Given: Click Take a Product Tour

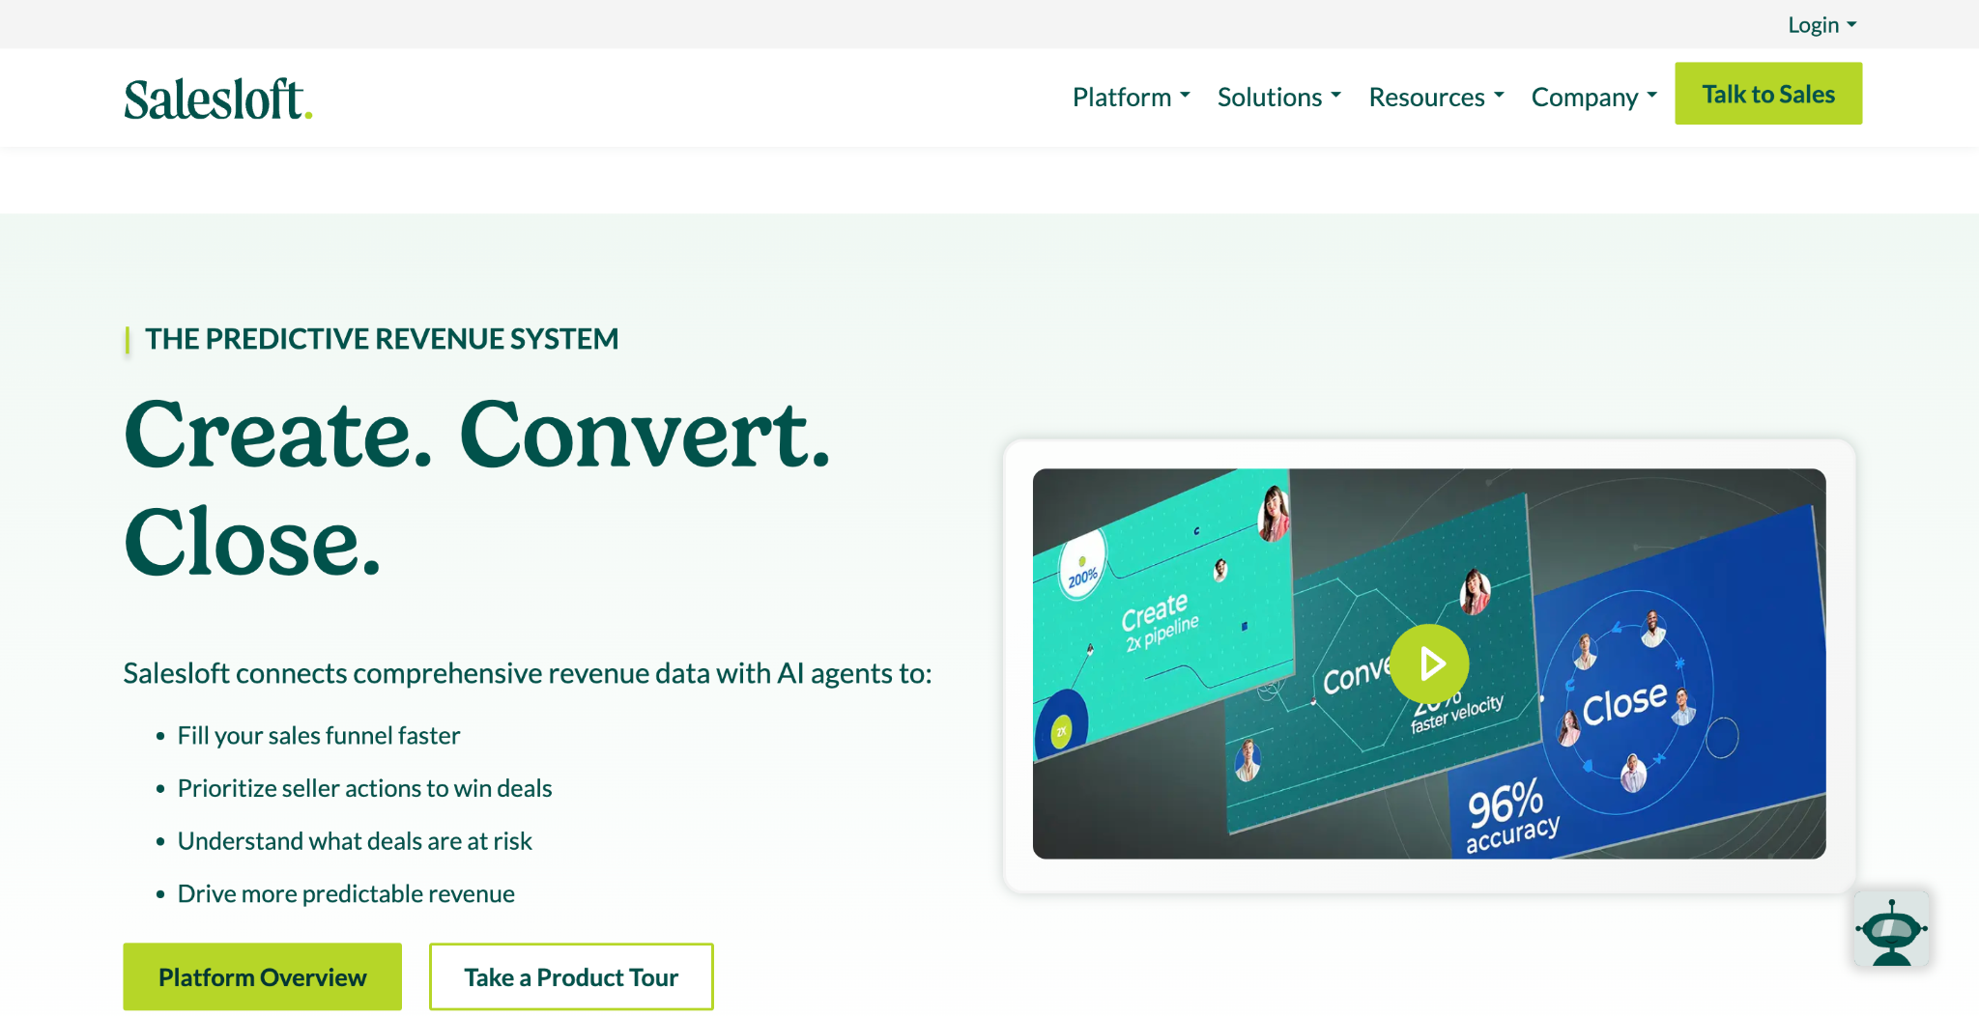Looking at the screenshot, I should [571, 977].
